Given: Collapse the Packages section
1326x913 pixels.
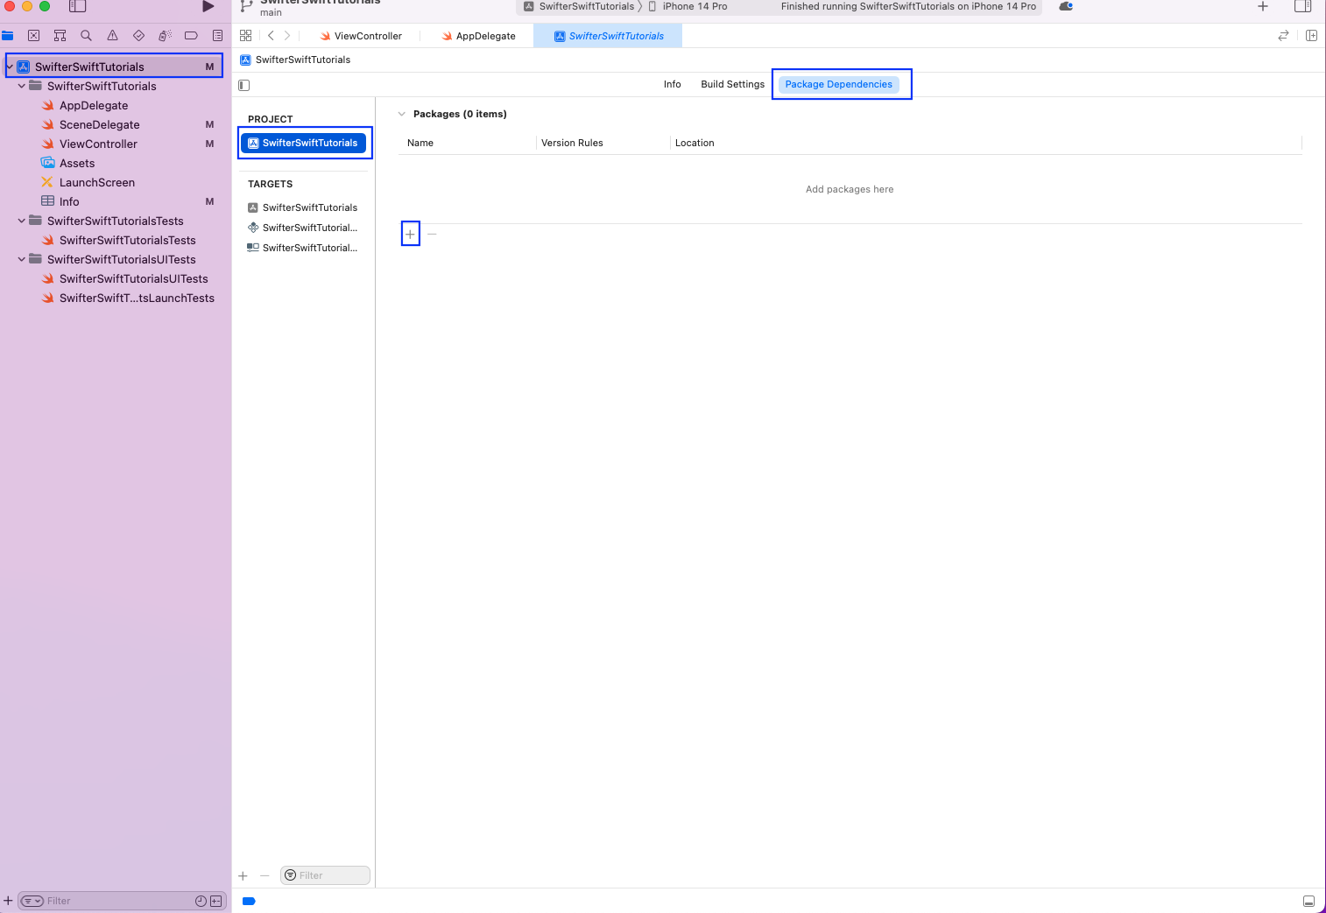Looking at the screenshot, I should point(402,114).
